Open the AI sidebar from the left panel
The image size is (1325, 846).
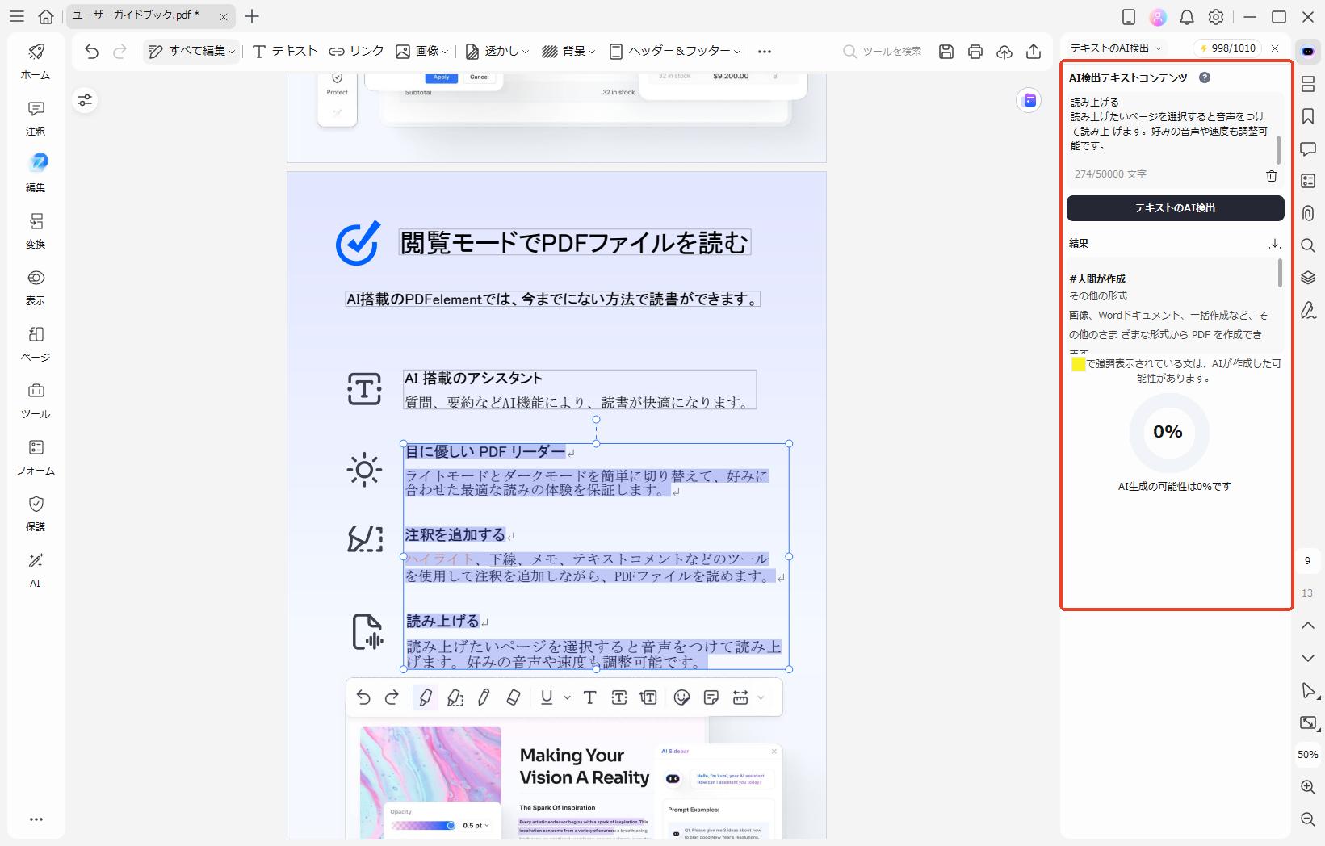tap(36, 569)
